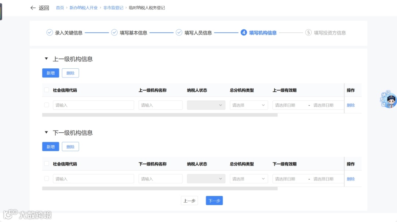Click 下一步 to continue
The image size is (397, 222).
[x=214, y=200]
